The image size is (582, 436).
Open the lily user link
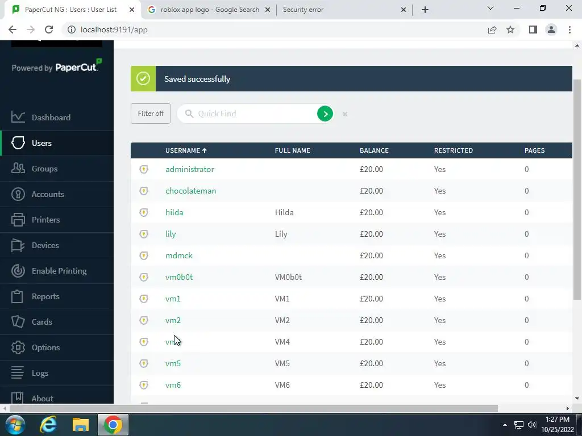point(171,234)
